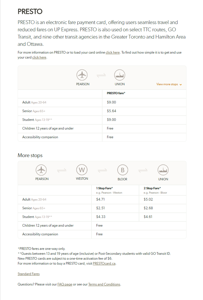Click the arrows icon between Weston and Bloor
Viewport: 203px width, 300px height.
click(x=102, y=170)
